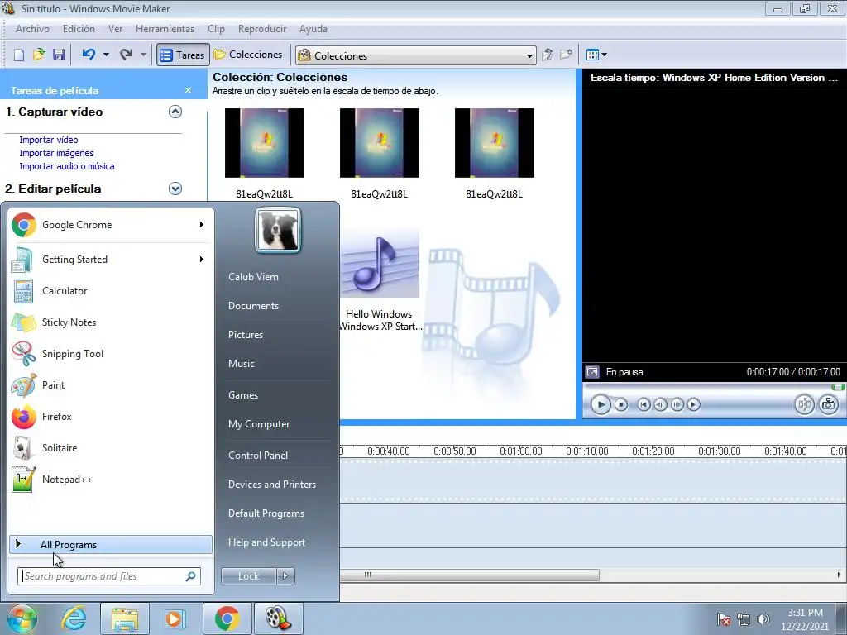Undo last action with toolbar arrow
The image size is (847, 635).
[89, 55]
